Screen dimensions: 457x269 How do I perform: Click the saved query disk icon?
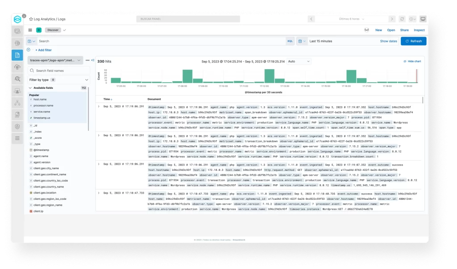click(30, 41)
